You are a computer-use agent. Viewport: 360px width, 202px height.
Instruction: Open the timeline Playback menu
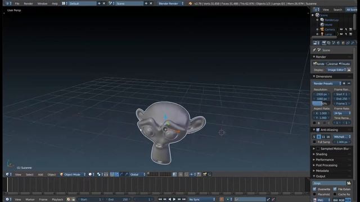coord(57,200)
